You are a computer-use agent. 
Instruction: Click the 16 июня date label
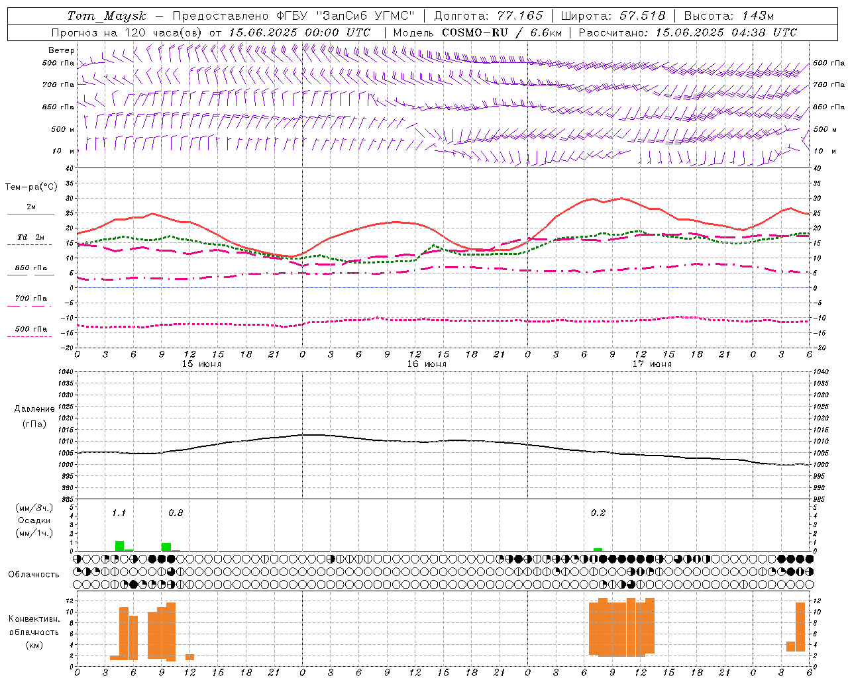(427, 363)
